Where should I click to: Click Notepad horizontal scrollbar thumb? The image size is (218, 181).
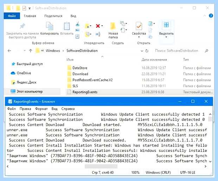click(101, 166)
